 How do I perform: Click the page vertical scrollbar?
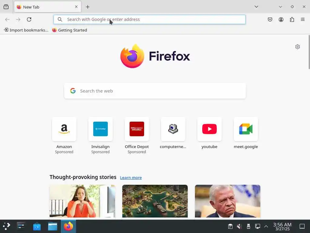point(309,52)
